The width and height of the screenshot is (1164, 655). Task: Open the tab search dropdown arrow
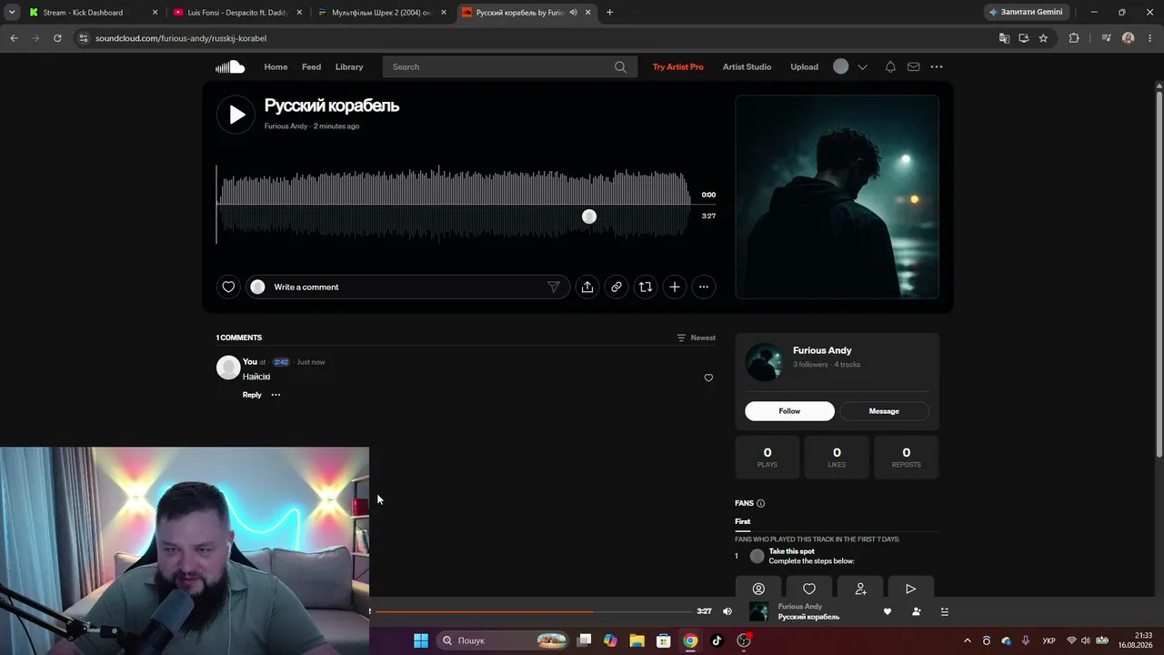(x=12, y=13)
